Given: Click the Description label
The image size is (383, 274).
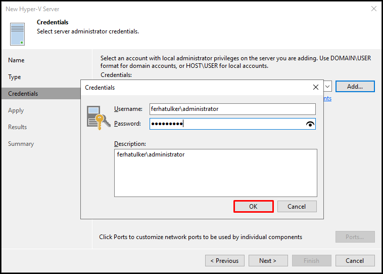Looking at the screenshot, I should tap(130, 144).
